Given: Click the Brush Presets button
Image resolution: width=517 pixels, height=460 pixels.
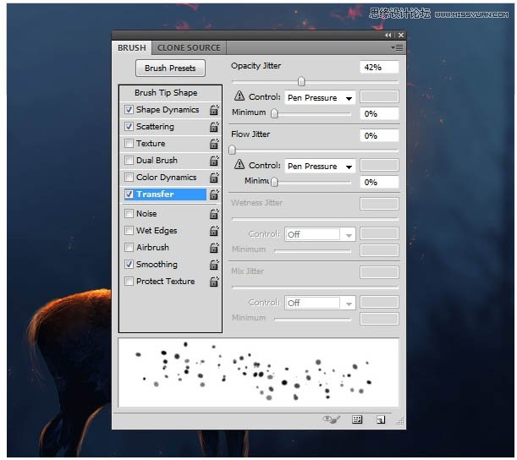Looking at the screenshot, I should point(170,68).
